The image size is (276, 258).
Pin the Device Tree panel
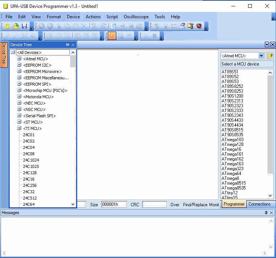pyautogui.click(x=68, y=45)
